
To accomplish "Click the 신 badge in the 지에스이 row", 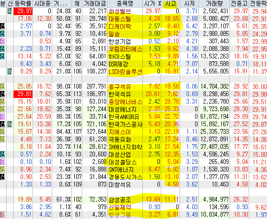I will click(2, 131).
